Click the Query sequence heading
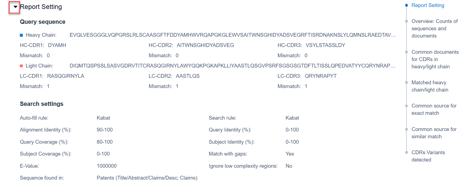The image size is (461, 182). click(x=43, y=22)
